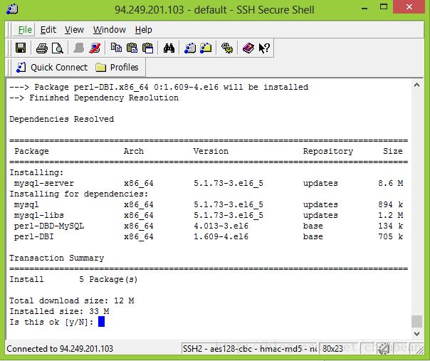Click the Help book icon
Image resolution: width=430 pixels, height=361 pixels.
248,48
